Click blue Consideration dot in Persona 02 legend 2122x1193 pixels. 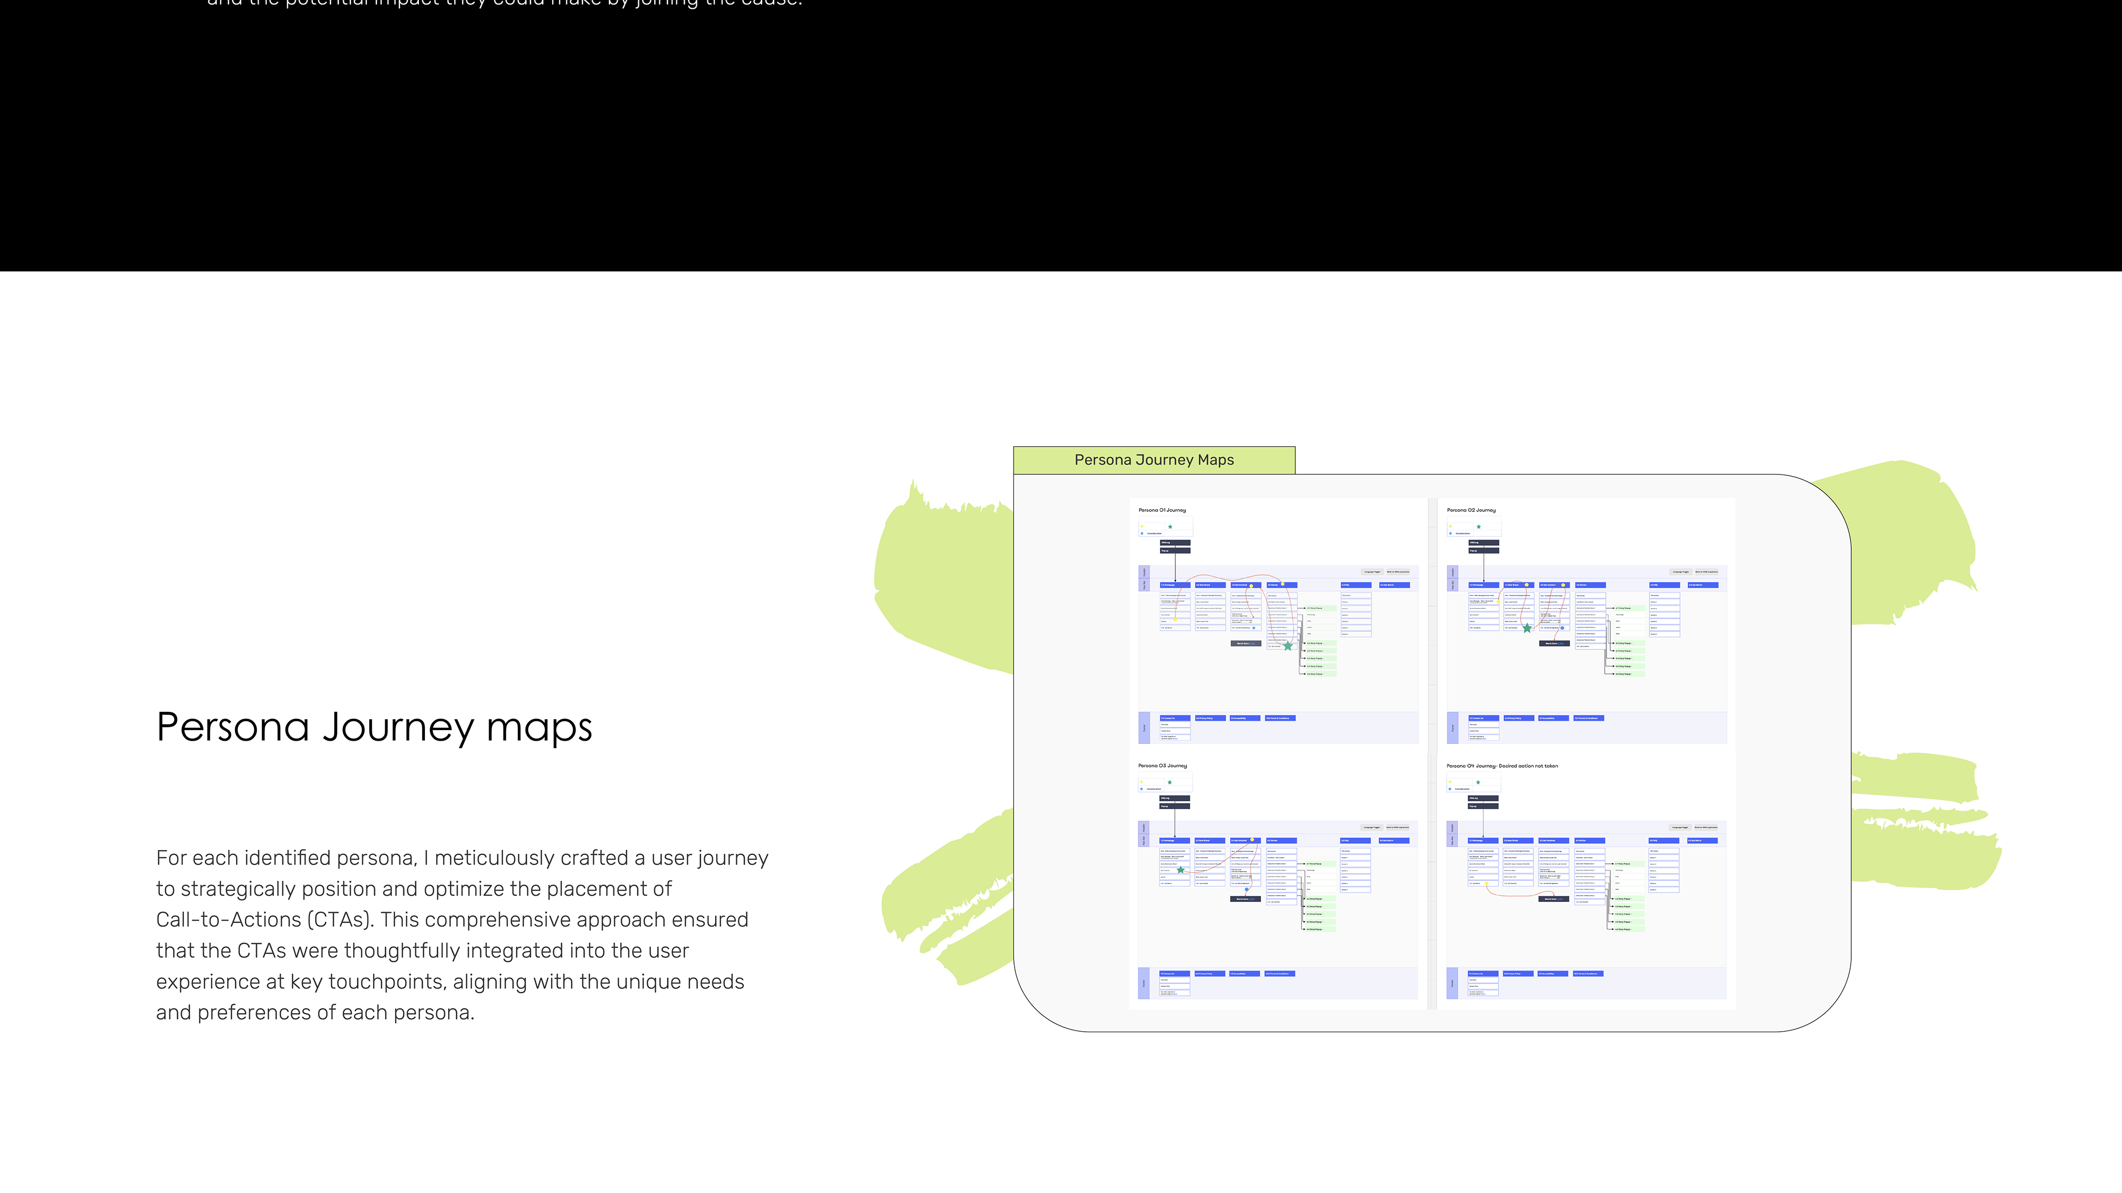pyautogui.click(x=1451, y=534)
